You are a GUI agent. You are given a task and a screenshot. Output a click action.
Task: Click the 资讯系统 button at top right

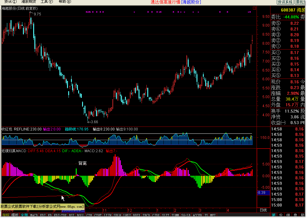285,2
